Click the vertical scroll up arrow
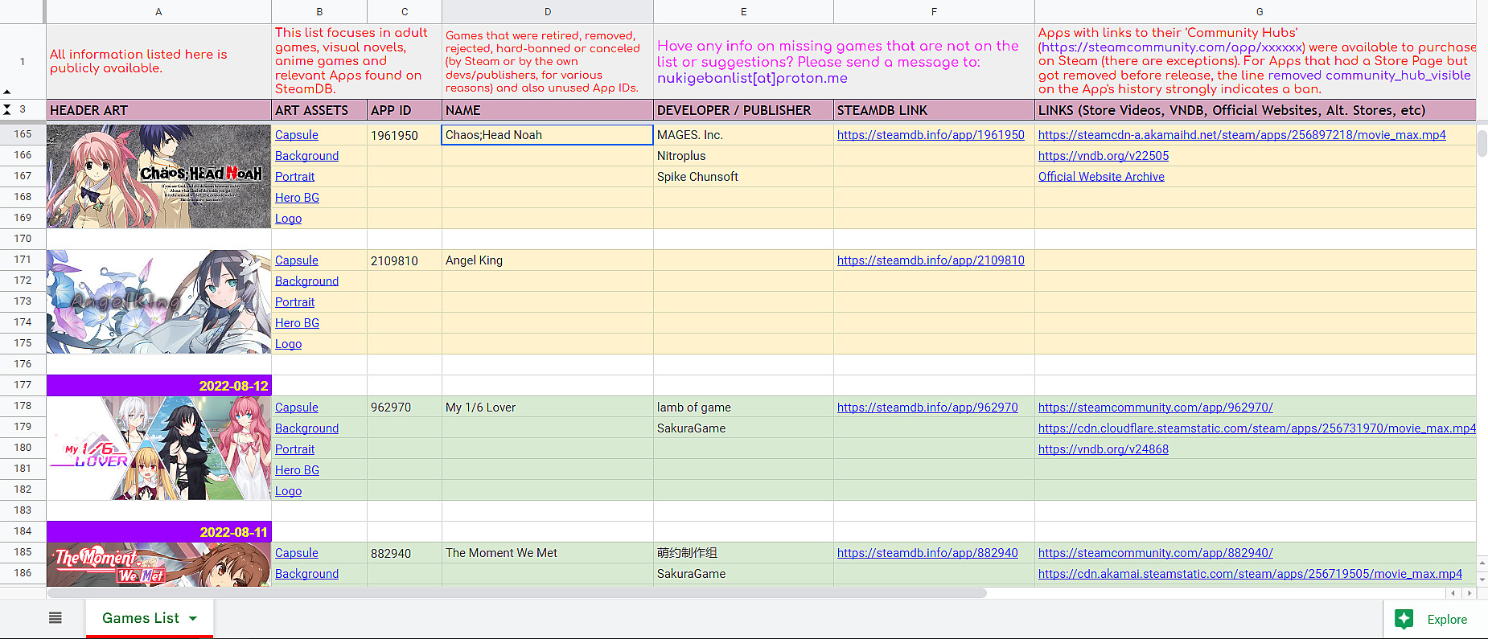Viewport: 1488px width, 639px height. 1482,563
